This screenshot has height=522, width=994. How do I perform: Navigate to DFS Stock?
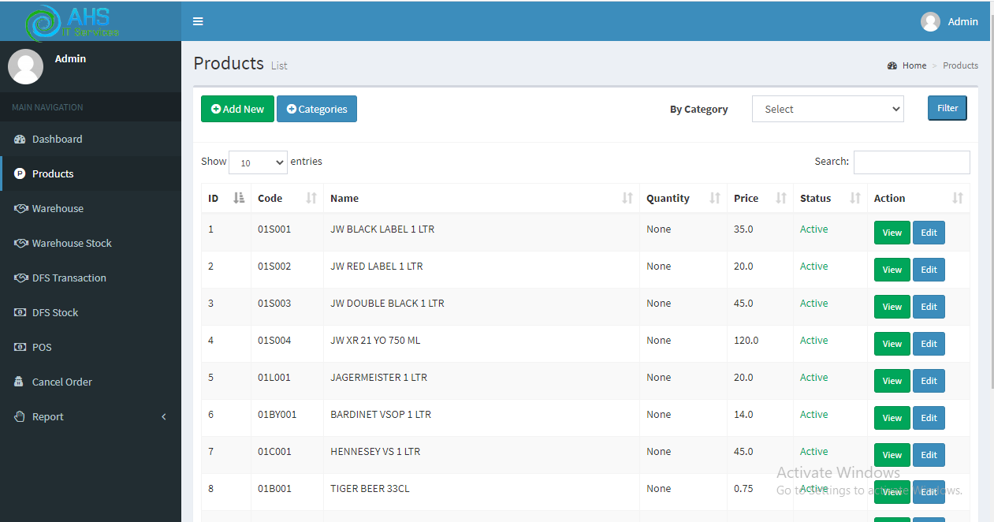pos(91,313)
